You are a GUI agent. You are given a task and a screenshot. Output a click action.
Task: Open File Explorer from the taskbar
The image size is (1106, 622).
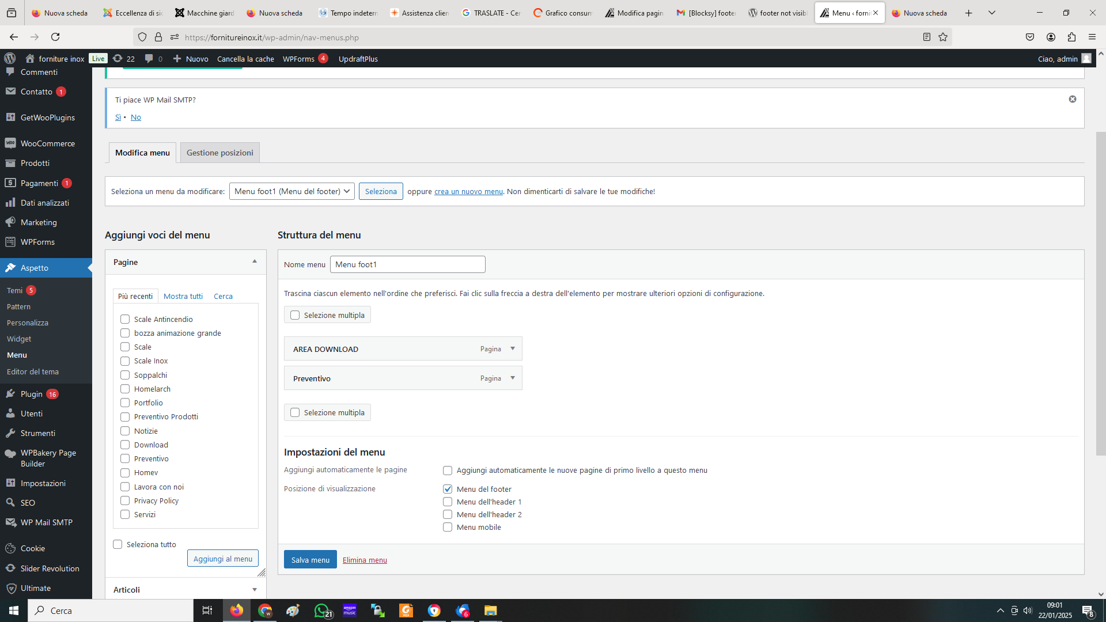490,610
